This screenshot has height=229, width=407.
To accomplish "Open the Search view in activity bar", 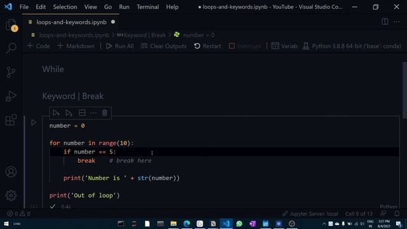I will (11, 48).
